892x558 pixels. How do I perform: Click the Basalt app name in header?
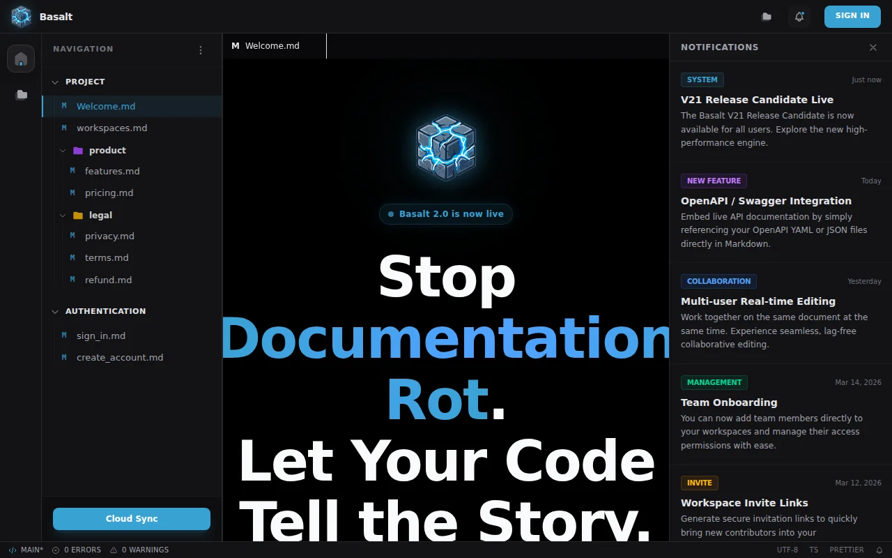56,17
